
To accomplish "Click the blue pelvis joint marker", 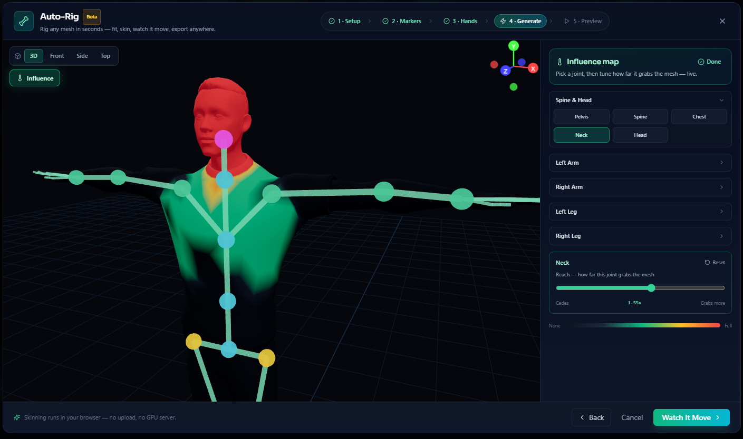I will tap(229, 349).
